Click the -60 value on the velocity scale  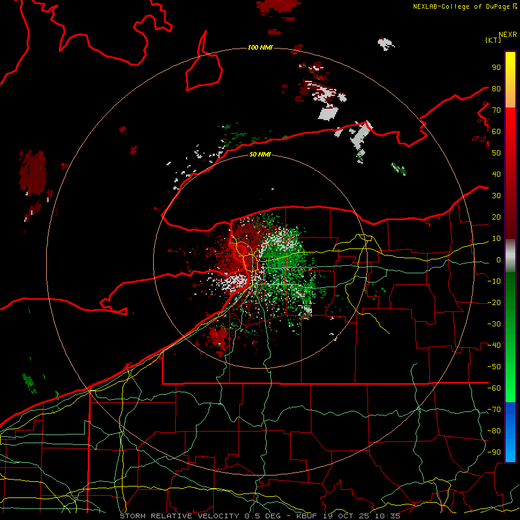[494, 388]
